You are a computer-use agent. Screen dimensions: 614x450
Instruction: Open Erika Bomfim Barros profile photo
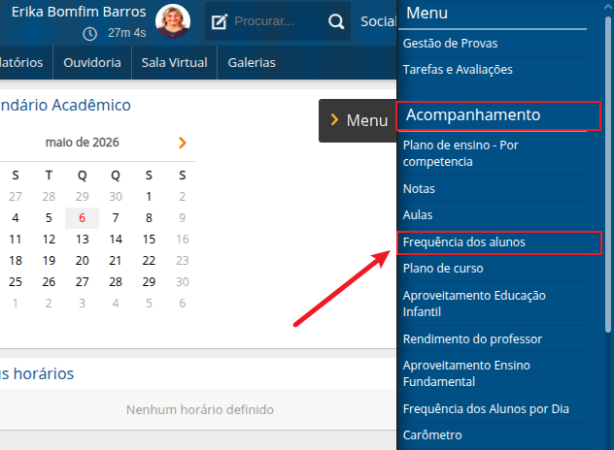[173, 21]
